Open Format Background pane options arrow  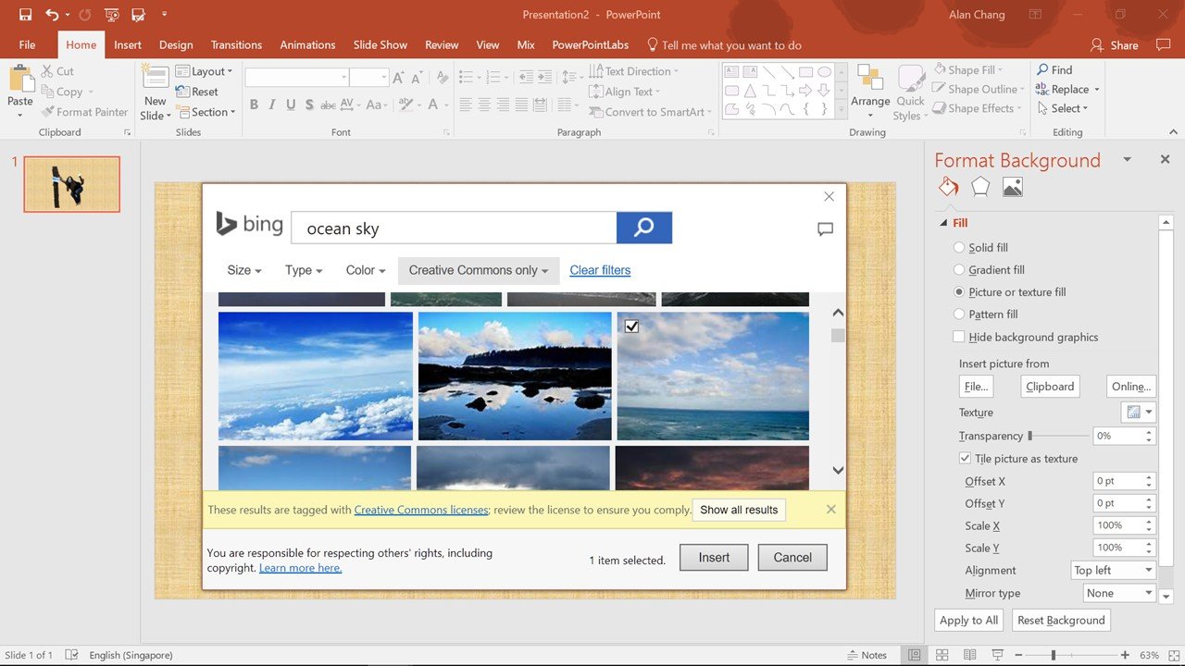(1127, 159)
